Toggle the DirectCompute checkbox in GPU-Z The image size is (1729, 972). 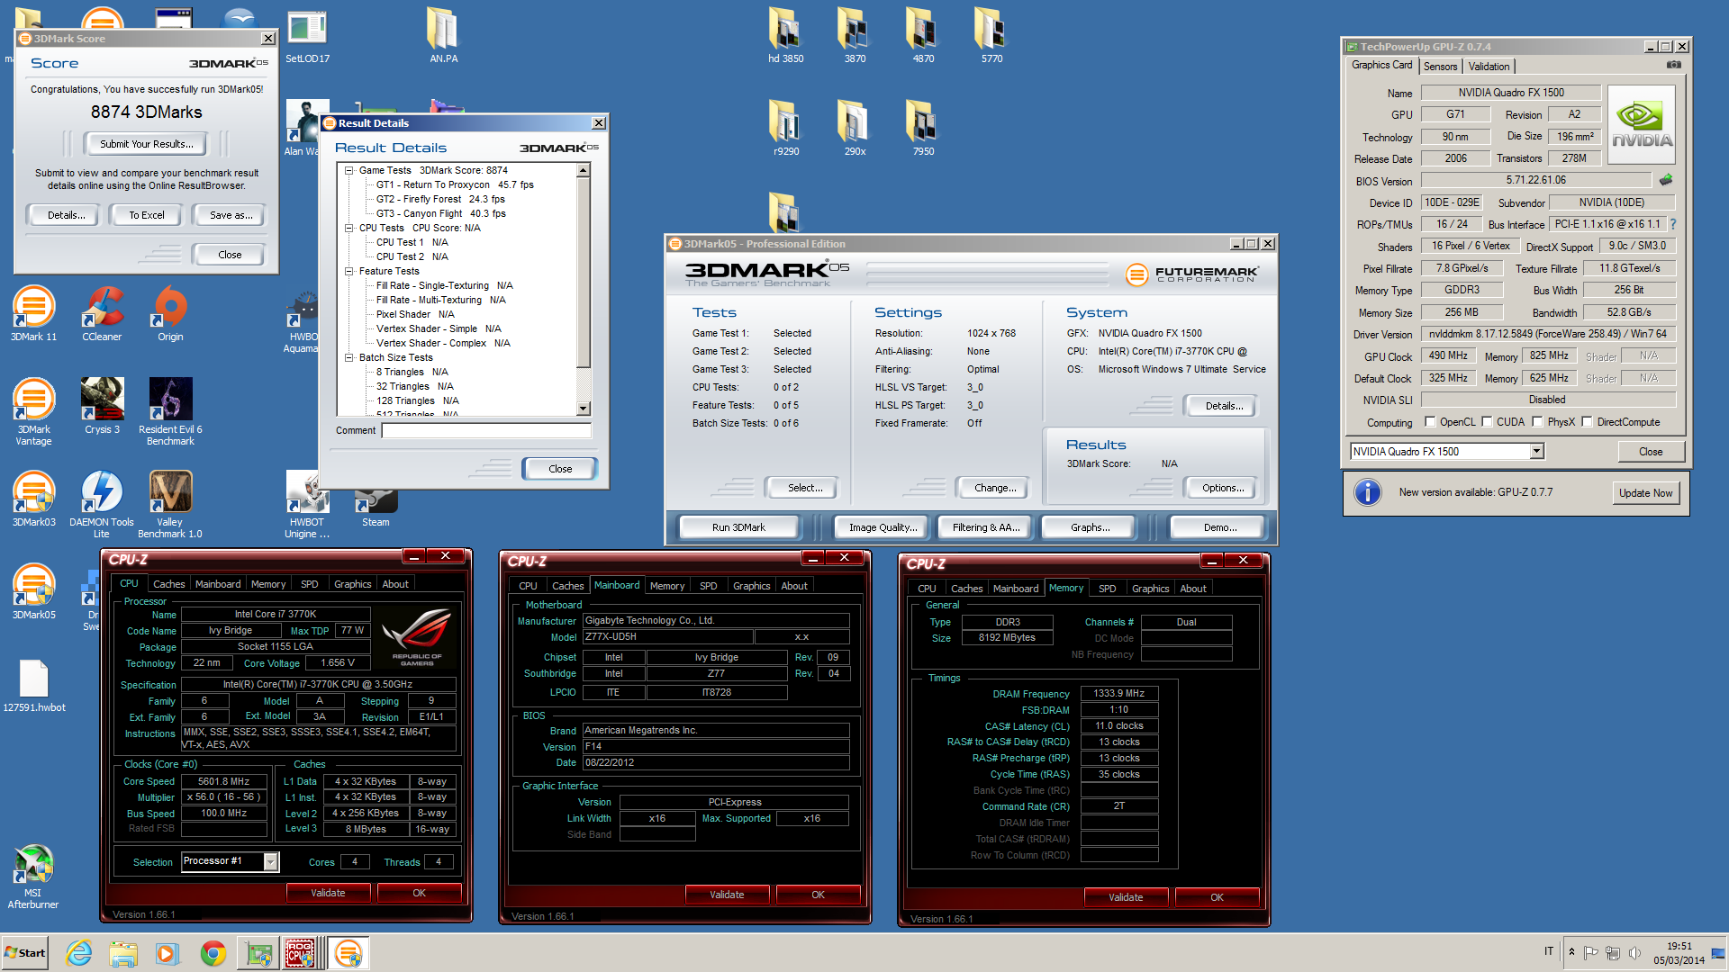pyautogui.click(x=1587, y=421)
